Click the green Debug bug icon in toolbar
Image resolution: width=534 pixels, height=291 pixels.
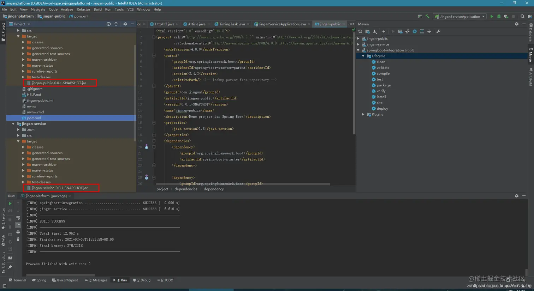coord(499,17)
